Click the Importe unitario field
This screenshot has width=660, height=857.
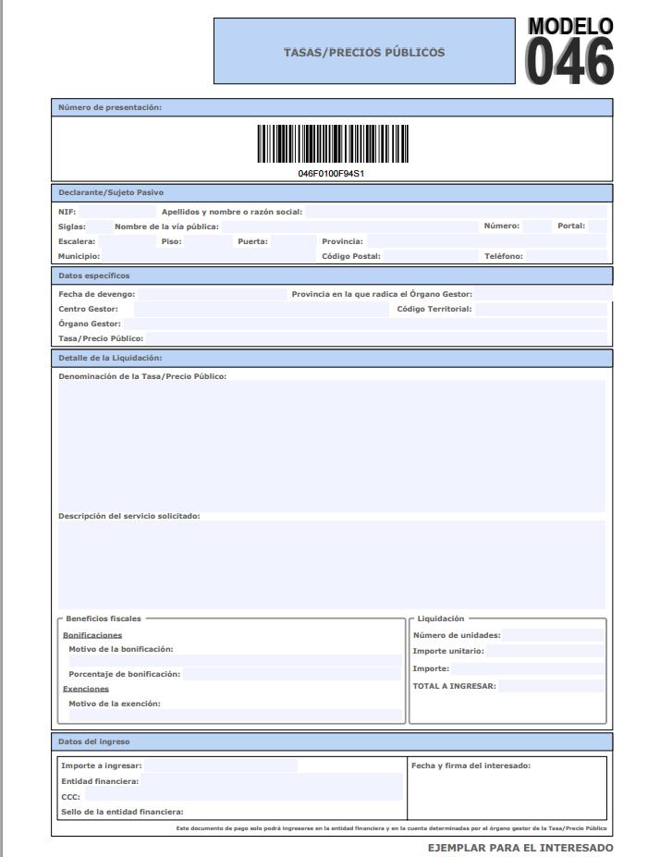(545, 652)
